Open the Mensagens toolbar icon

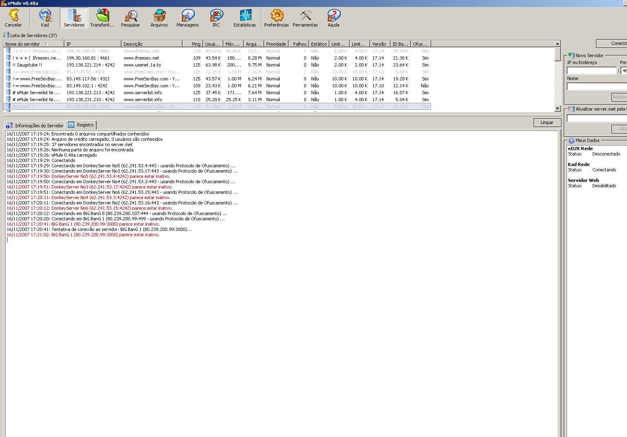point(188,18)
